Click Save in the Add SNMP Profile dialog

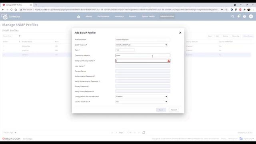(161, 110)
